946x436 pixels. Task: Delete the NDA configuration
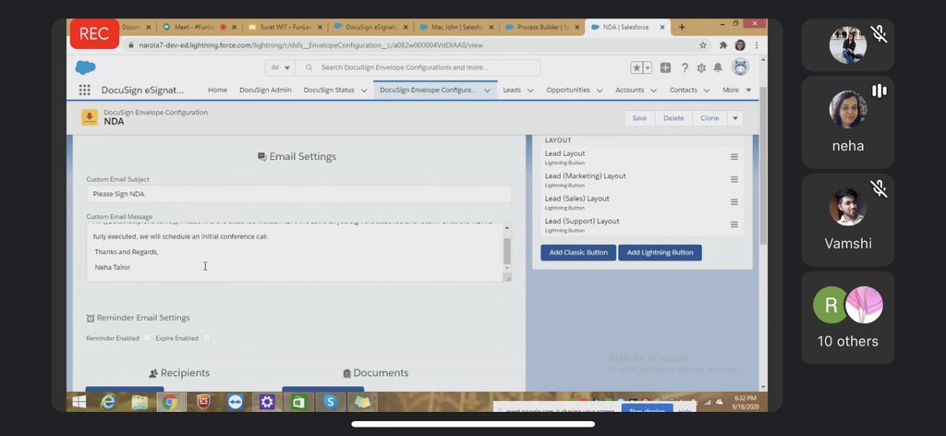click(673, 118)
